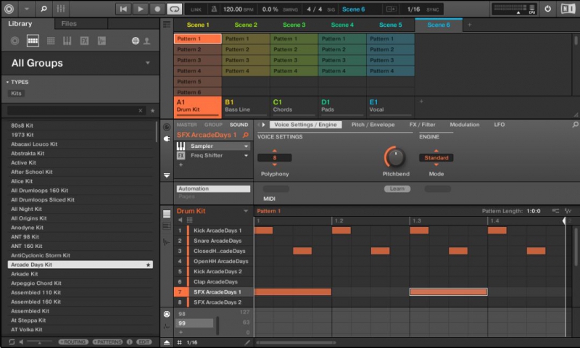580x348 pixels.
Task: Click the 1/16 sync grid value
Action: (x=413, y=9)
